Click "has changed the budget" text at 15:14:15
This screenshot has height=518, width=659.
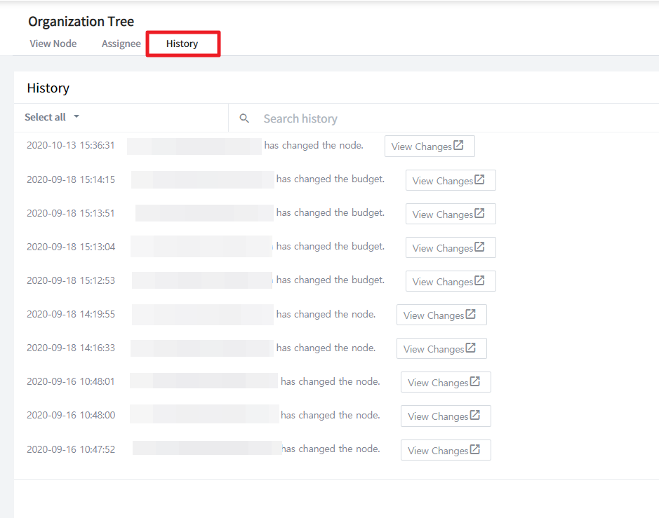tap(330, 179)
